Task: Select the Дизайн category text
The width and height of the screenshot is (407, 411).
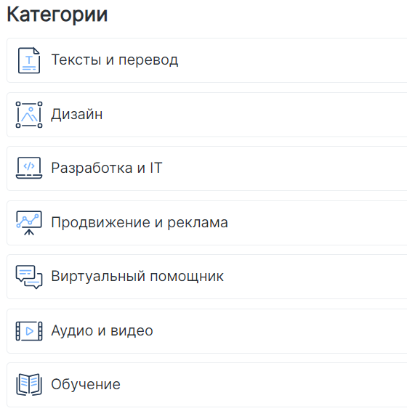Action: coord(76,114)
